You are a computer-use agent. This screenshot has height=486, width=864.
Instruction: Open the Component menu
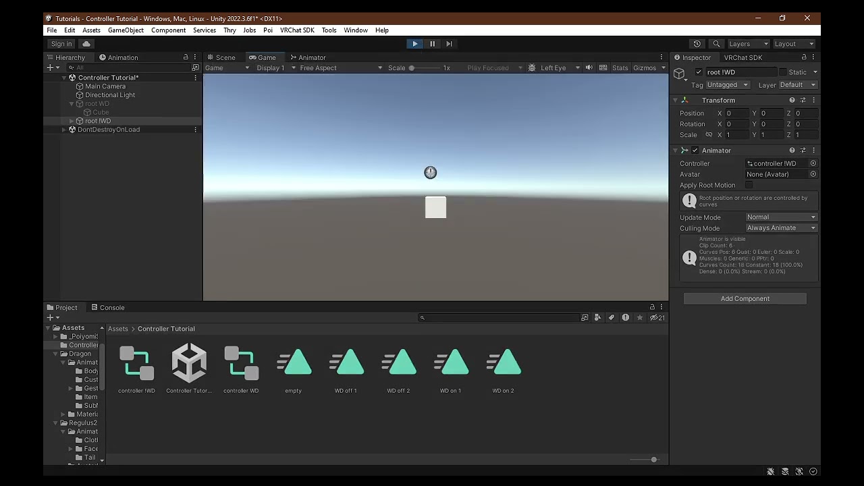pyautogui.click(x=168, y=30)
